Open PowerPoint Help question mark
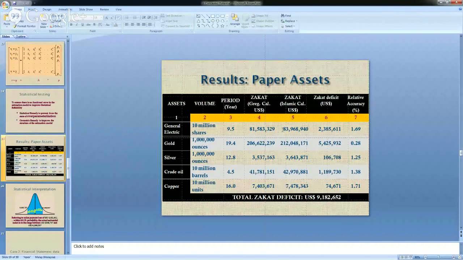The height and width of the screenshot is (260, 463). pyautogui.click(x=460, y=9)
